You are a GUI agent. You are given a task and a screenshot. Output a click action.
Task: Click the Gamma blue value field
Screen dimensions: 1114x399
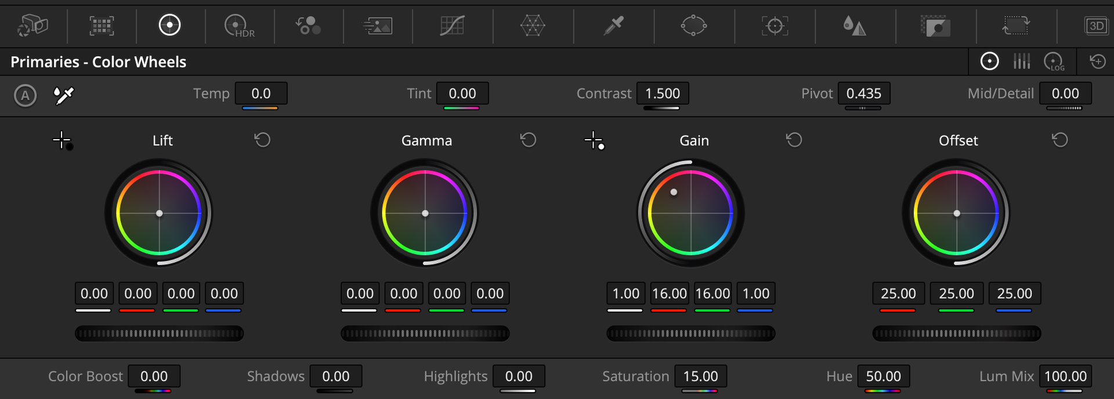point(490,293)
